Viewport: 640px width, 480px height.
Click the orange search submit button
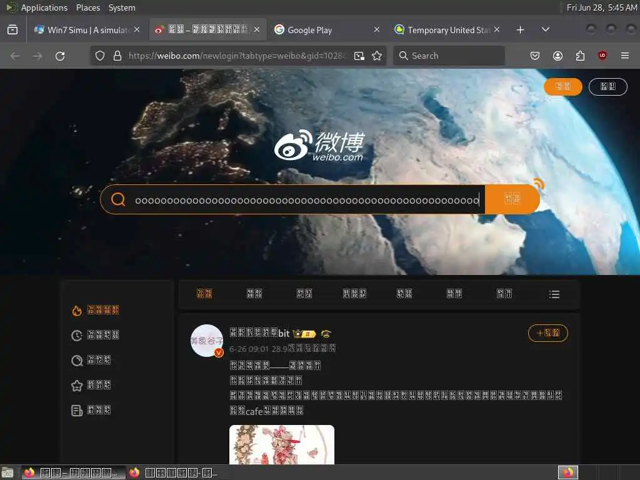(x=512, y=199)
